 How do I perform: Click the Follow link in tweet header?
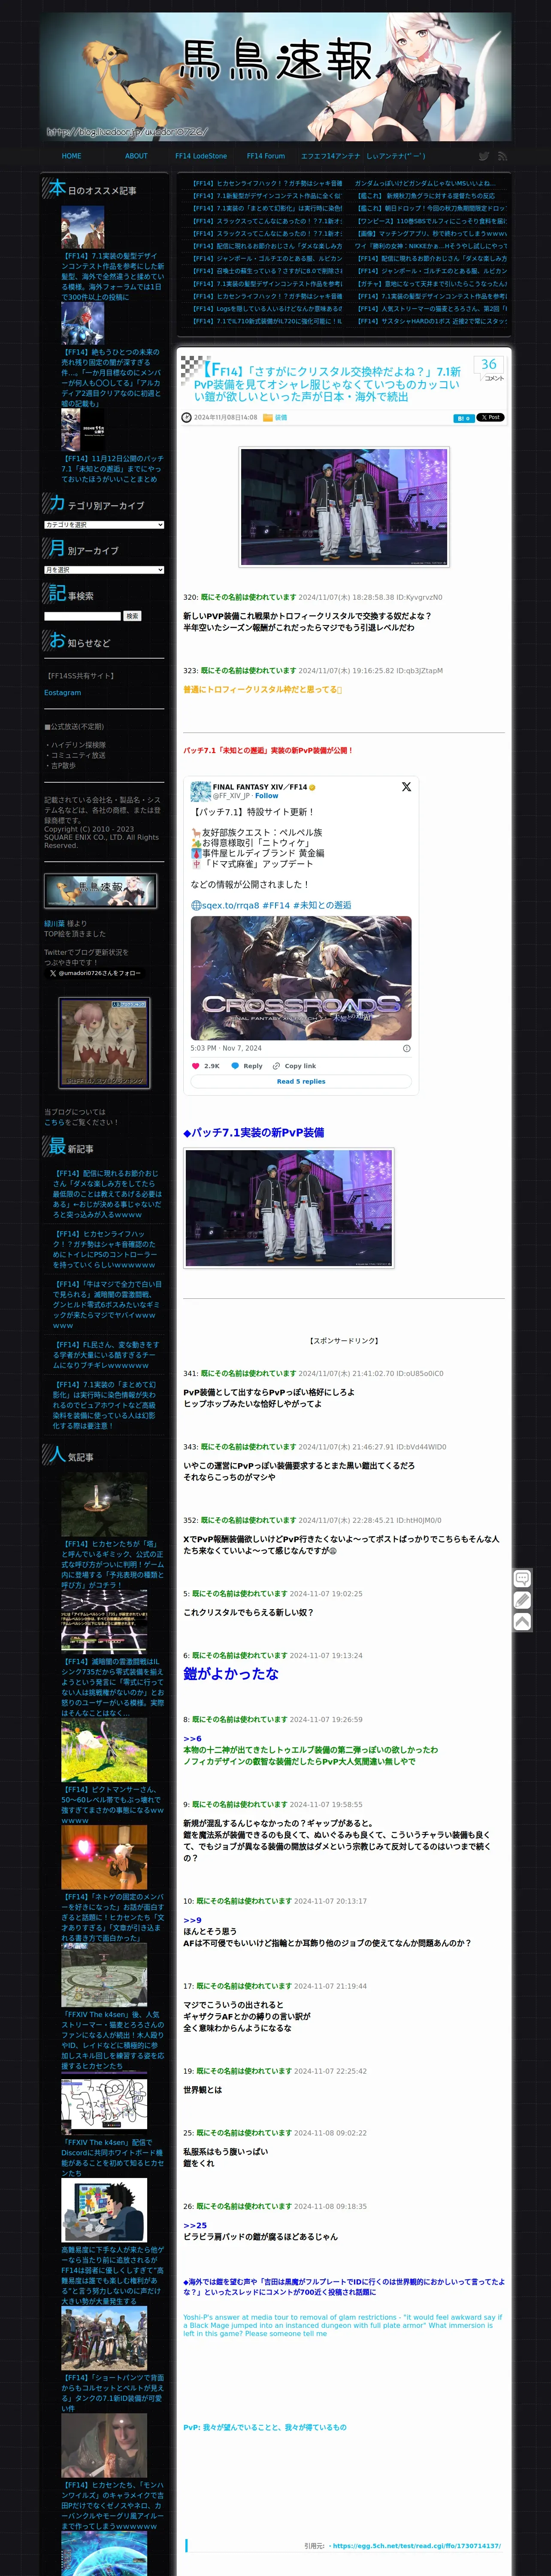(267, 796)
